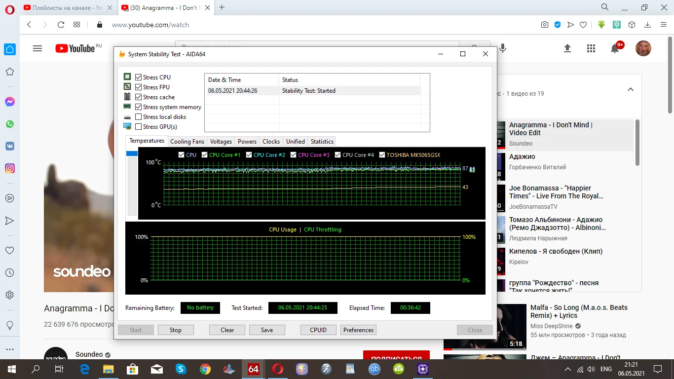674x379 pixels.
Task: Search open tabs with the magnifier
Action: tap(605, 7)
